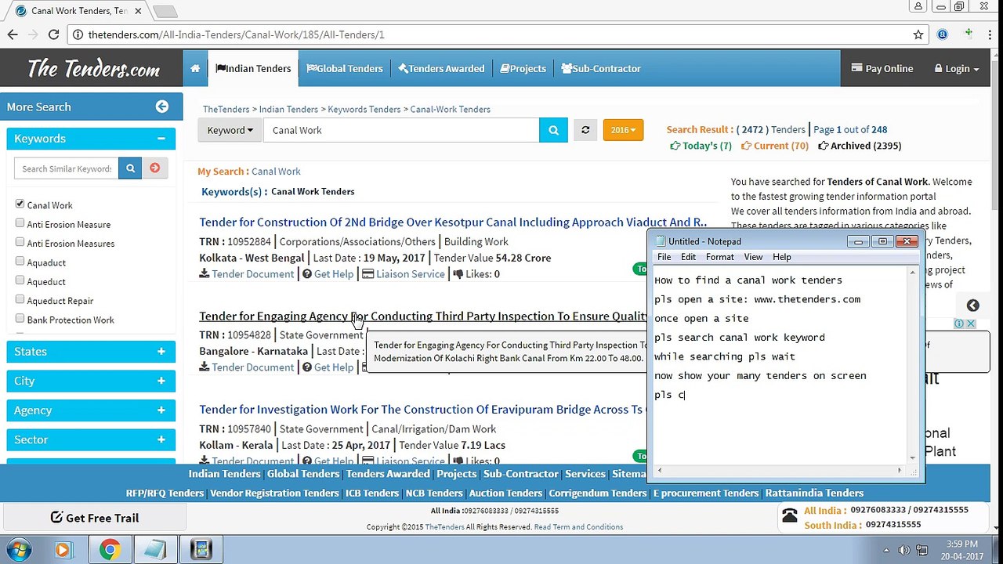1003x564 pixels.
Task: Open the Sub-Contractor nav tab
Action: pos(601,68)
